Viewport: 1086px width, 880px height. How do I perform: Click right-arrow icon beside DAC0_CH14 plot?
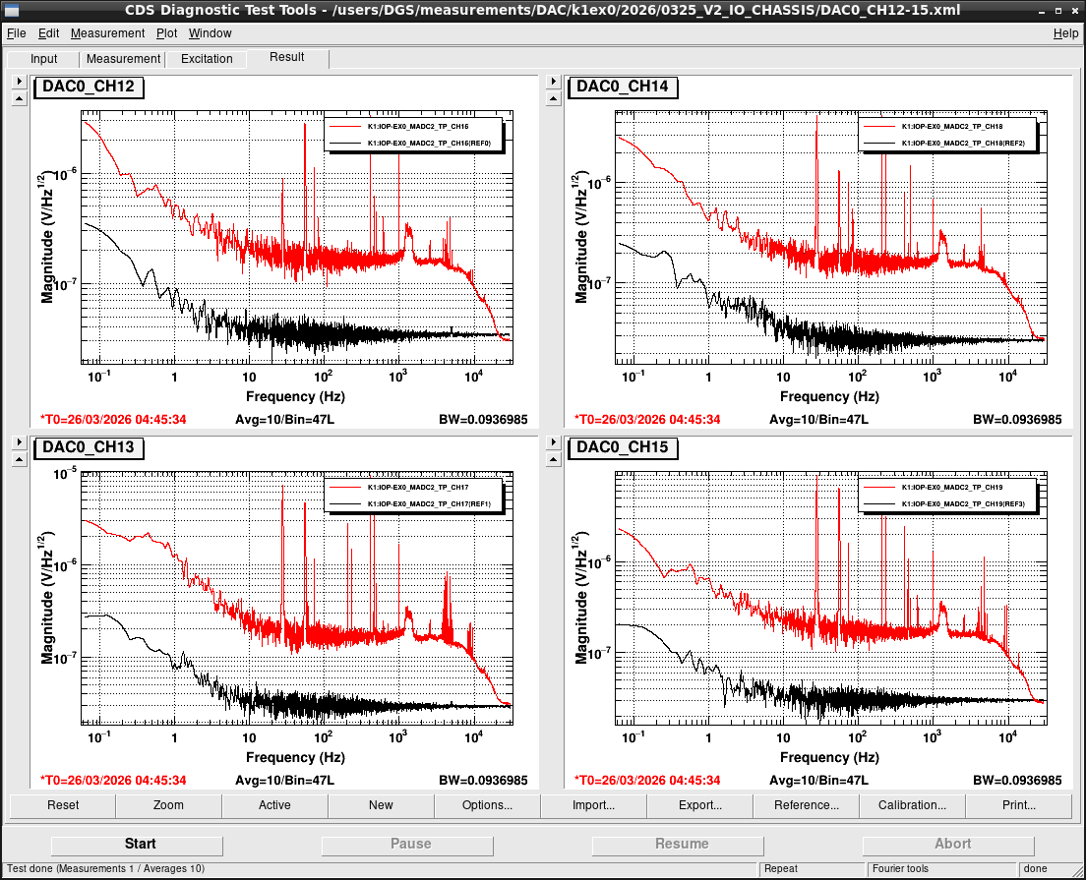(553, 82)
